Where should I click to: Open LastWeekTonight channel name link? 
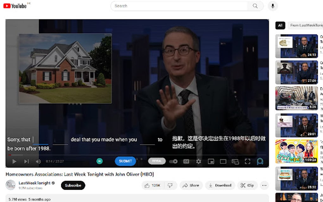click(35, 183)
